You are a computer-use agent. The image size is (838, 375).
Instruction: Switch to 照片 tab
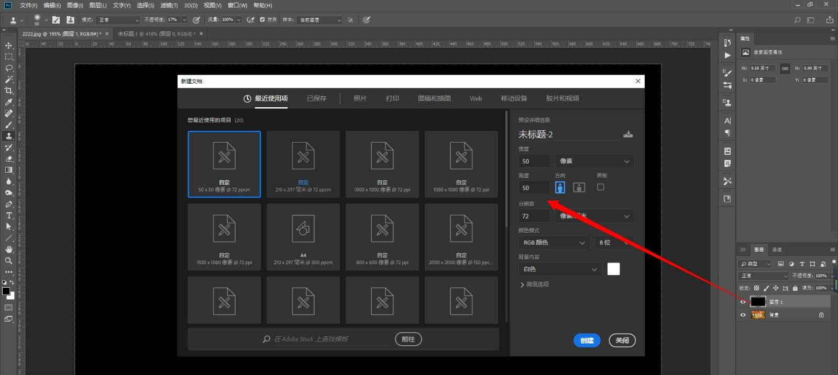(x=360, y=98)
